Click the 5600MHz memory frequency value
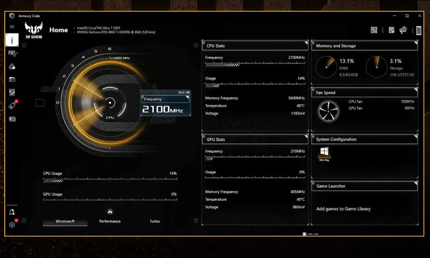Screen dimensions: 430x258 [297, 98]
